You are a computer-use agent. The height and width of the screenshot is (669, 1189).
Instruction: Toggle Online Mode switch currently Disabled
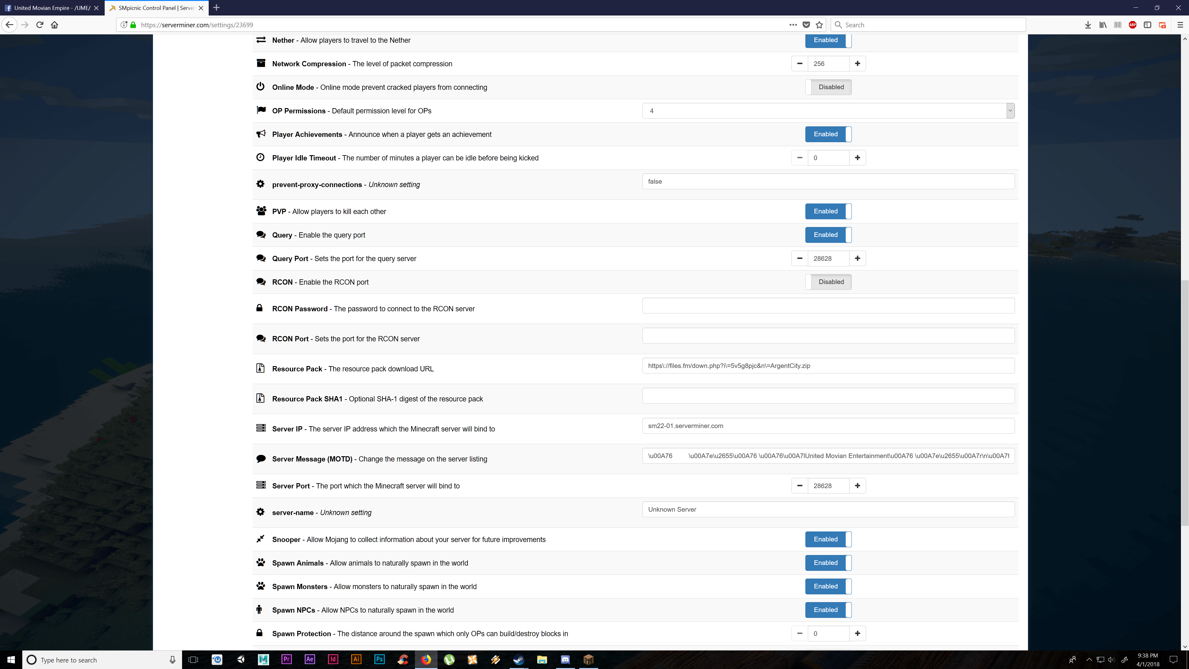[828, 87]
